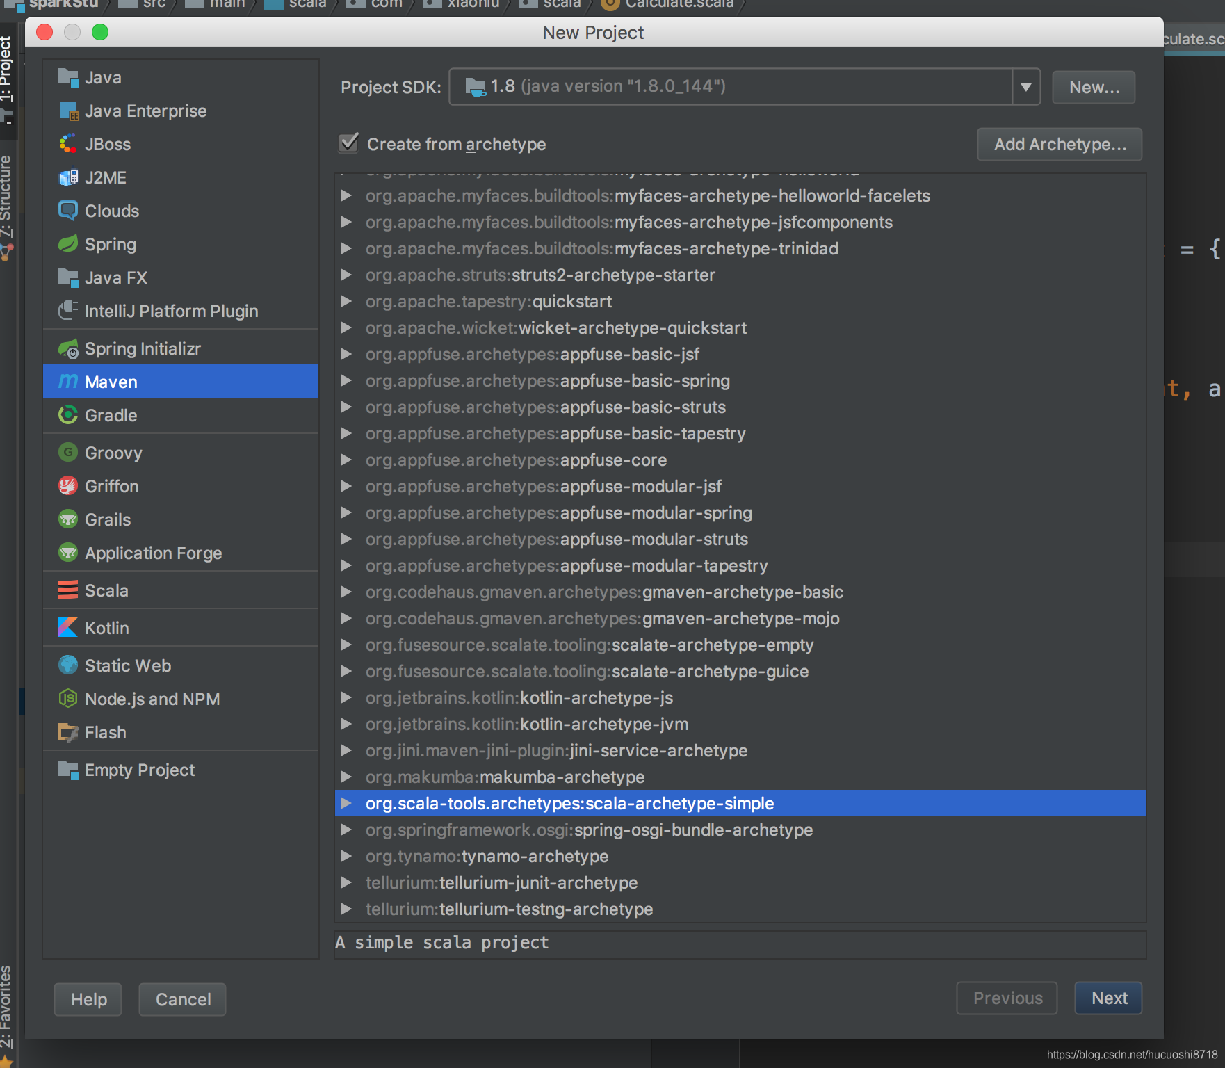Uncheck Create from archetype checkbox
This screenshot has height=1068, width=1225.
[349, 143]
